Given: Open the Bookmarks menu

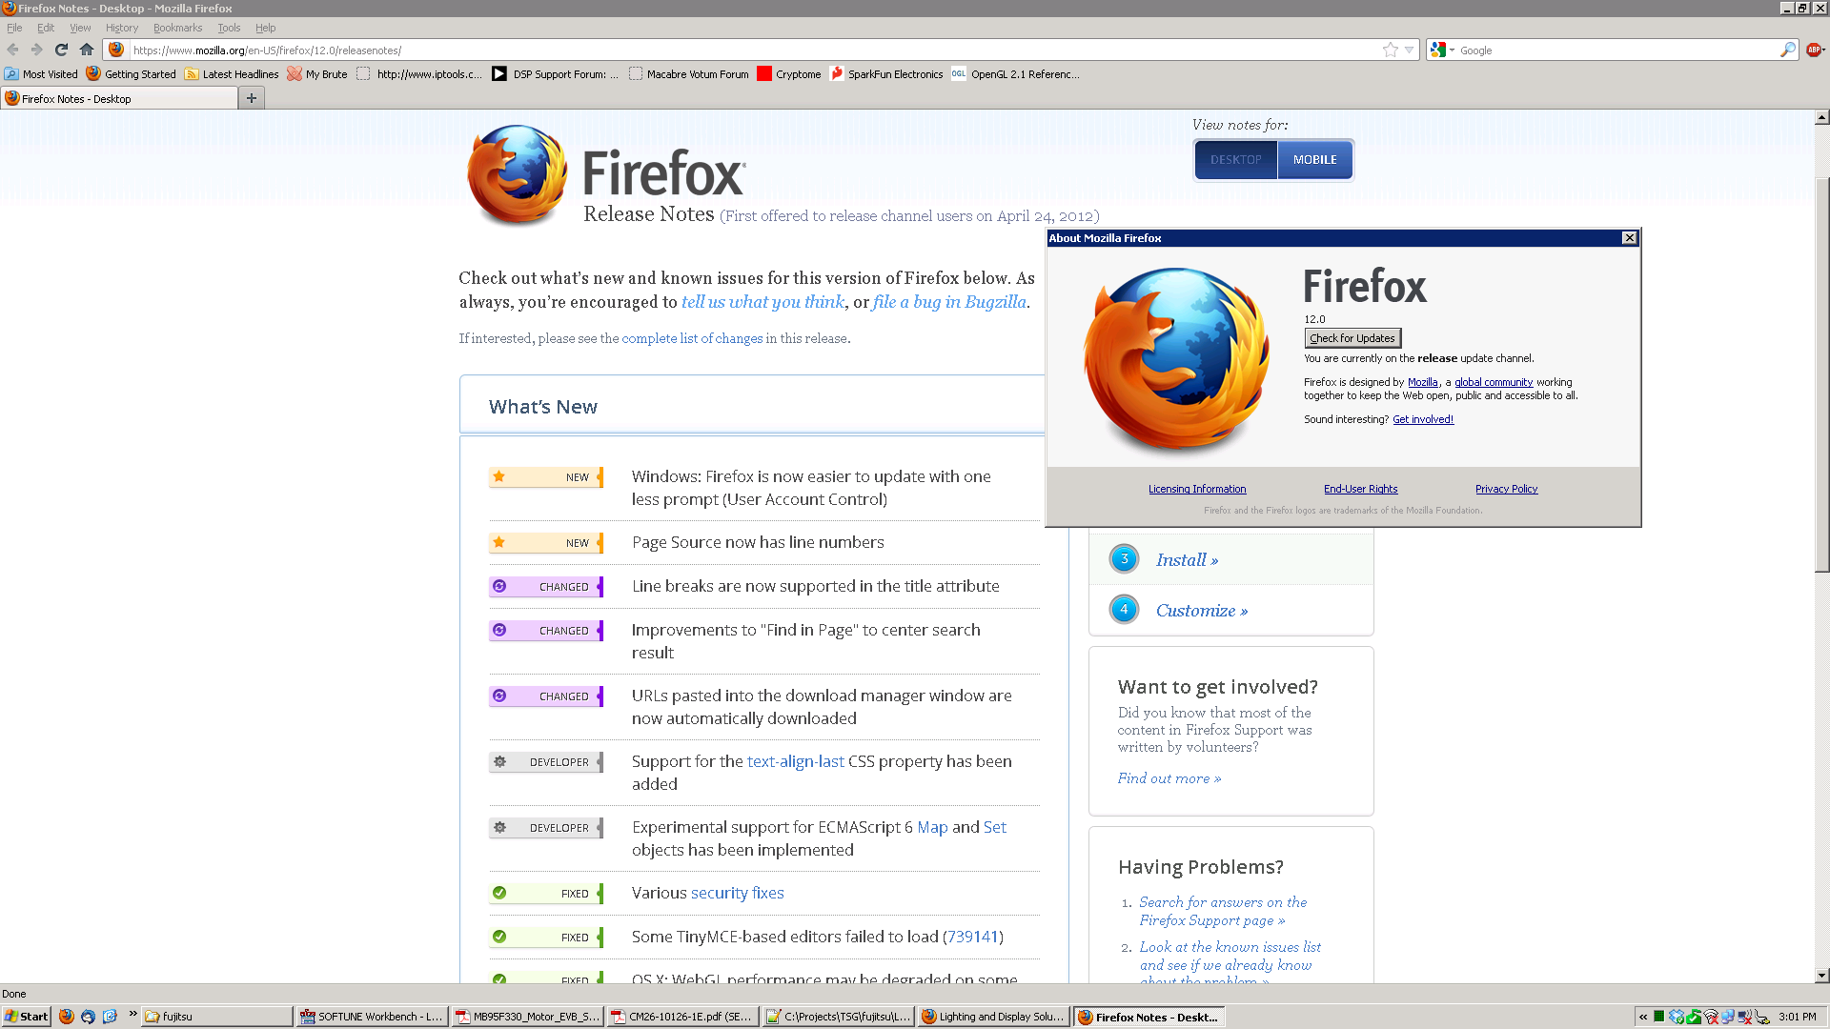Looking at the screenshot, I should (177, 28).
